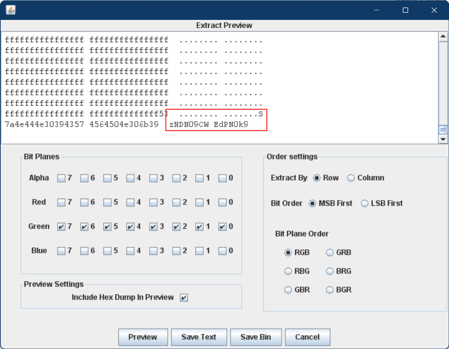Choose MSB First bit order
Screen dimensions: 449x349
point(312,204)
